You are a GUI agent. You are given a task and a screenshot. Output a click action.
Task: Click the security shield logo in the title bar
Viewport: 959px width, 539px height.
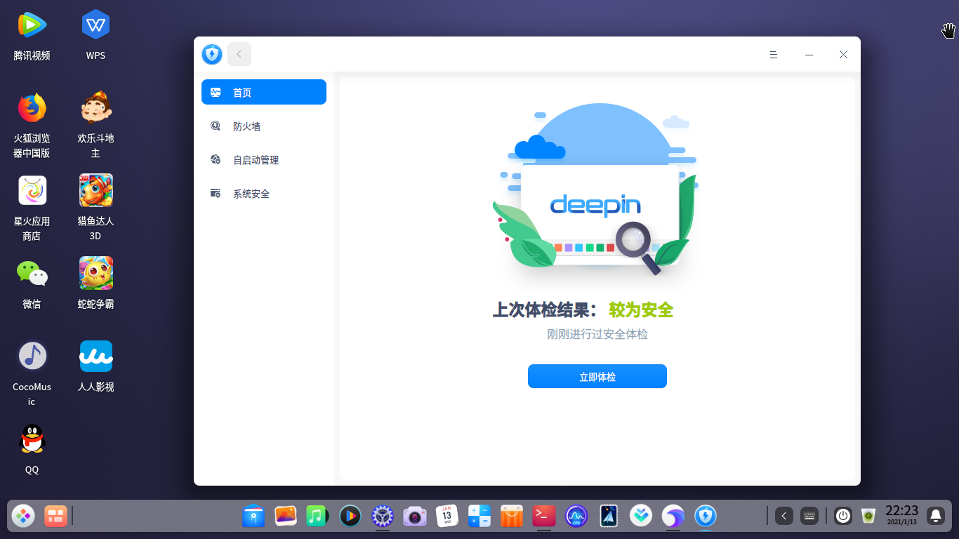click(212, 54)
